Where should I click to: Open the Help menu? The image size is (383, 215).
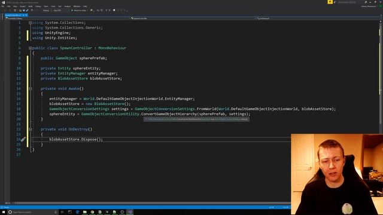click(85, 7)
